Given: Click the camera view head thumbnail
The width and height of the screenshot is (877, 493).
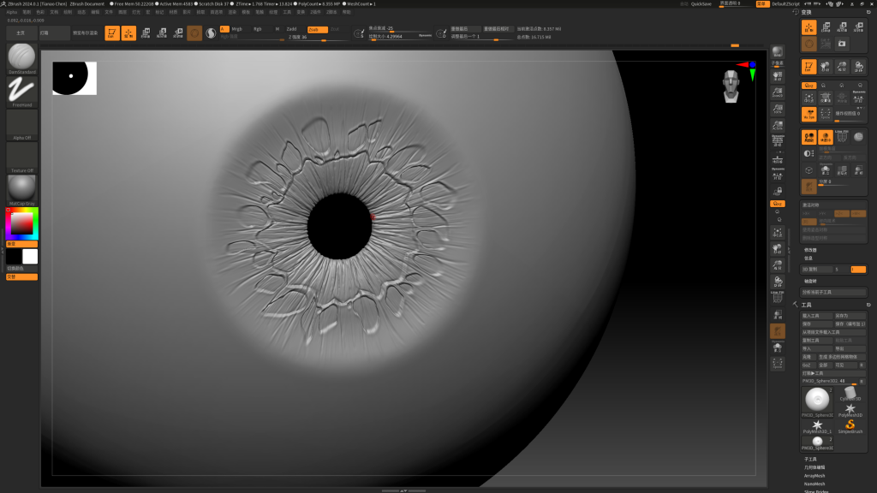Looking at the screenshot, I should click(x=731, y=86).
